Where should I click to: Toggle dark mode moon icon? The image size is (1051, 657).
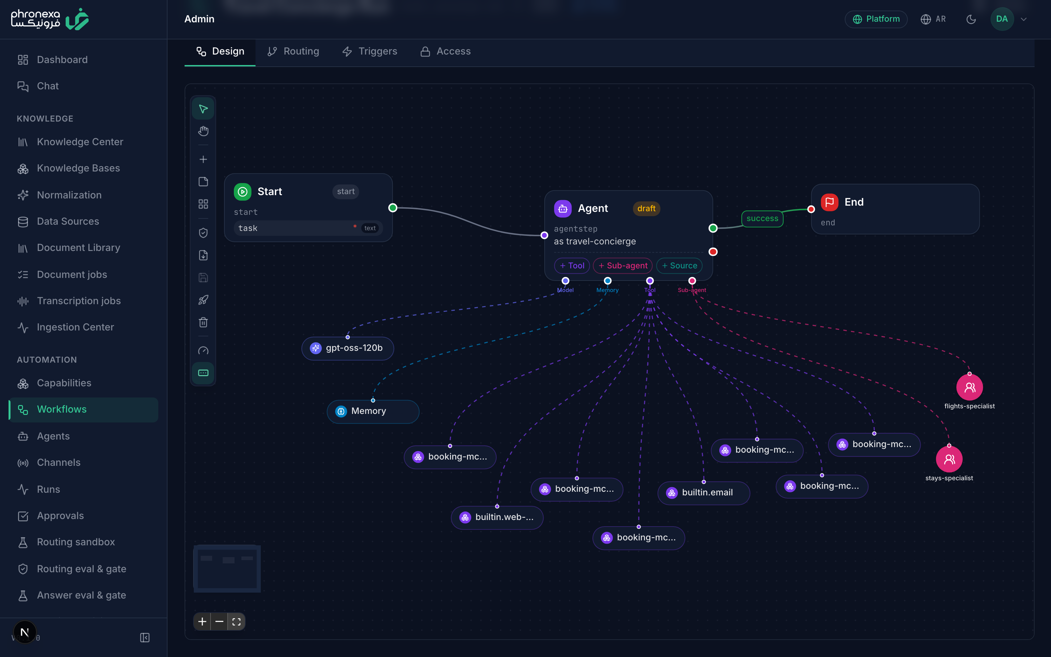(x=971, y=19)
